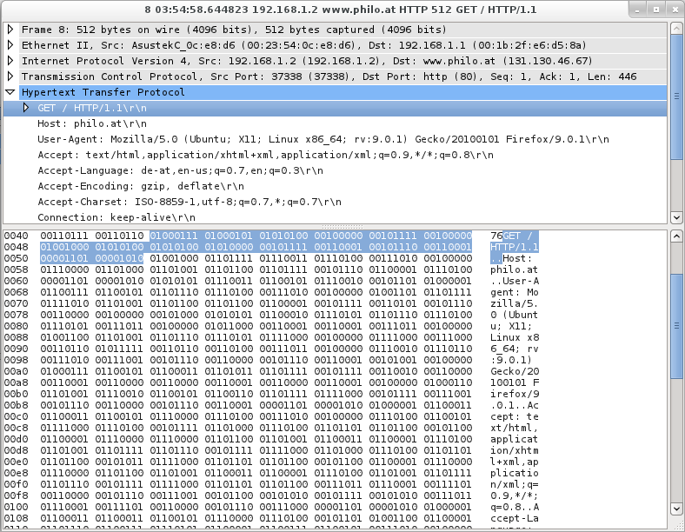Select the Ethernet II row text
Screen dimensions: 685x532
[x=303, y=45]
